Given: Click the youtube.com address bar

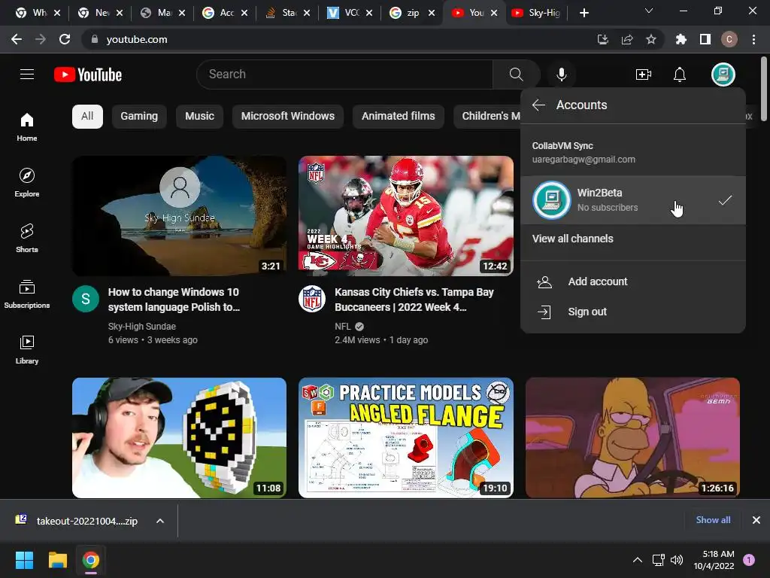Looking at the screenshot, I should (339, 39).
